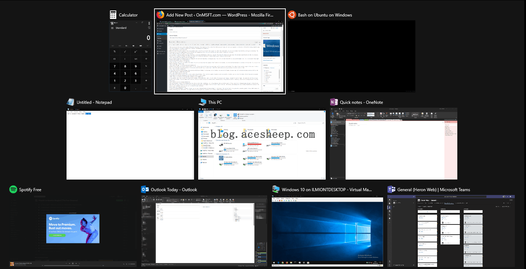
Task: Click the Virtual Machine connection icon
Action: tap(276, 189)
